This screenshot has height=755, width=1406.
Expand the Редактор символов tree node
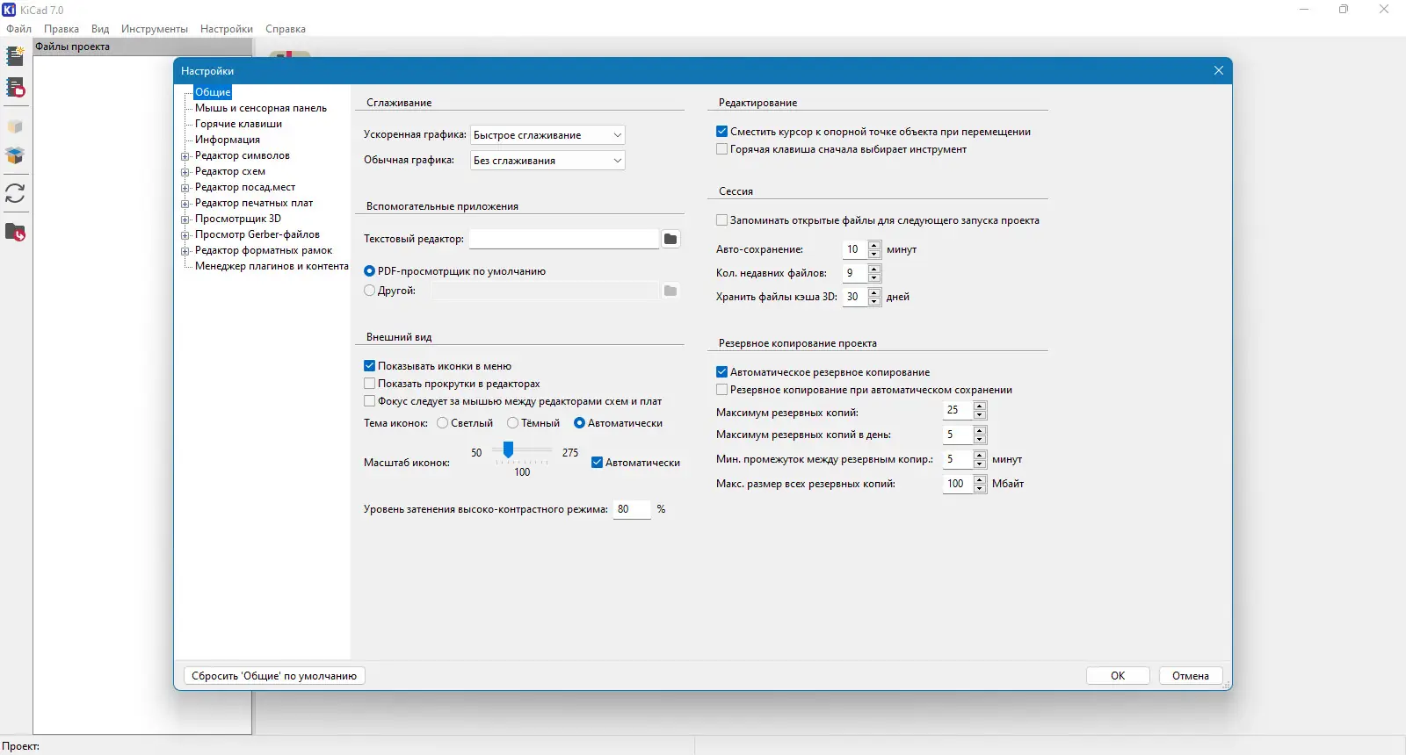pyautogui.click(x=185, y=156)
